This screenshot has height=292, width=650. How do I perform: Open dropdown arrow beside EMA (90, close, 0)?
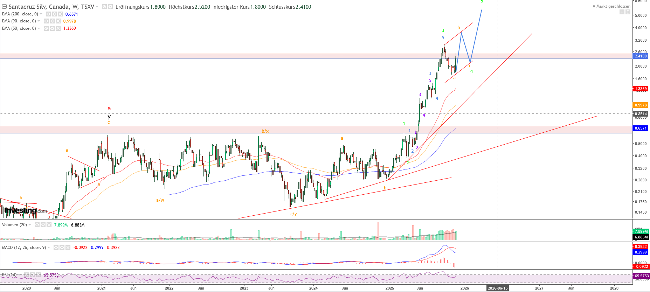coord(39,21)
